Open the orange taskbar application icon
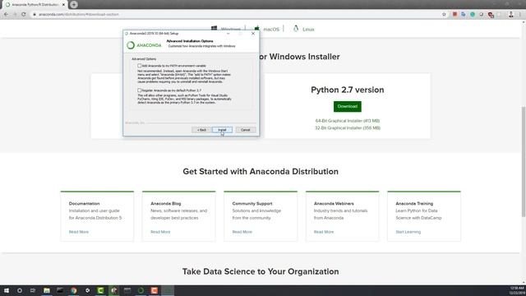 154,290
